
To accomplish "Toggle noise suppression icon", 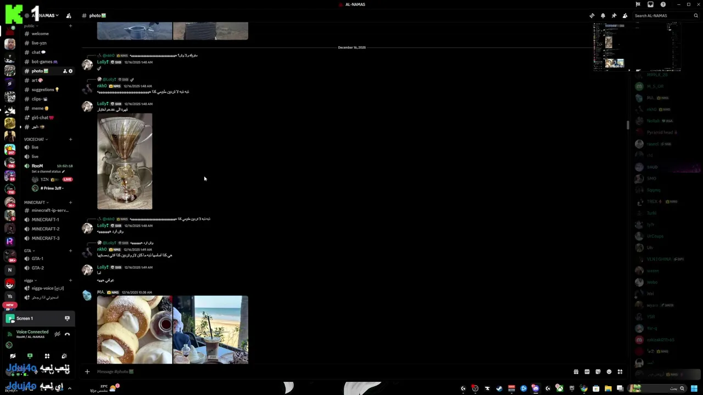I will click(57, 334).
